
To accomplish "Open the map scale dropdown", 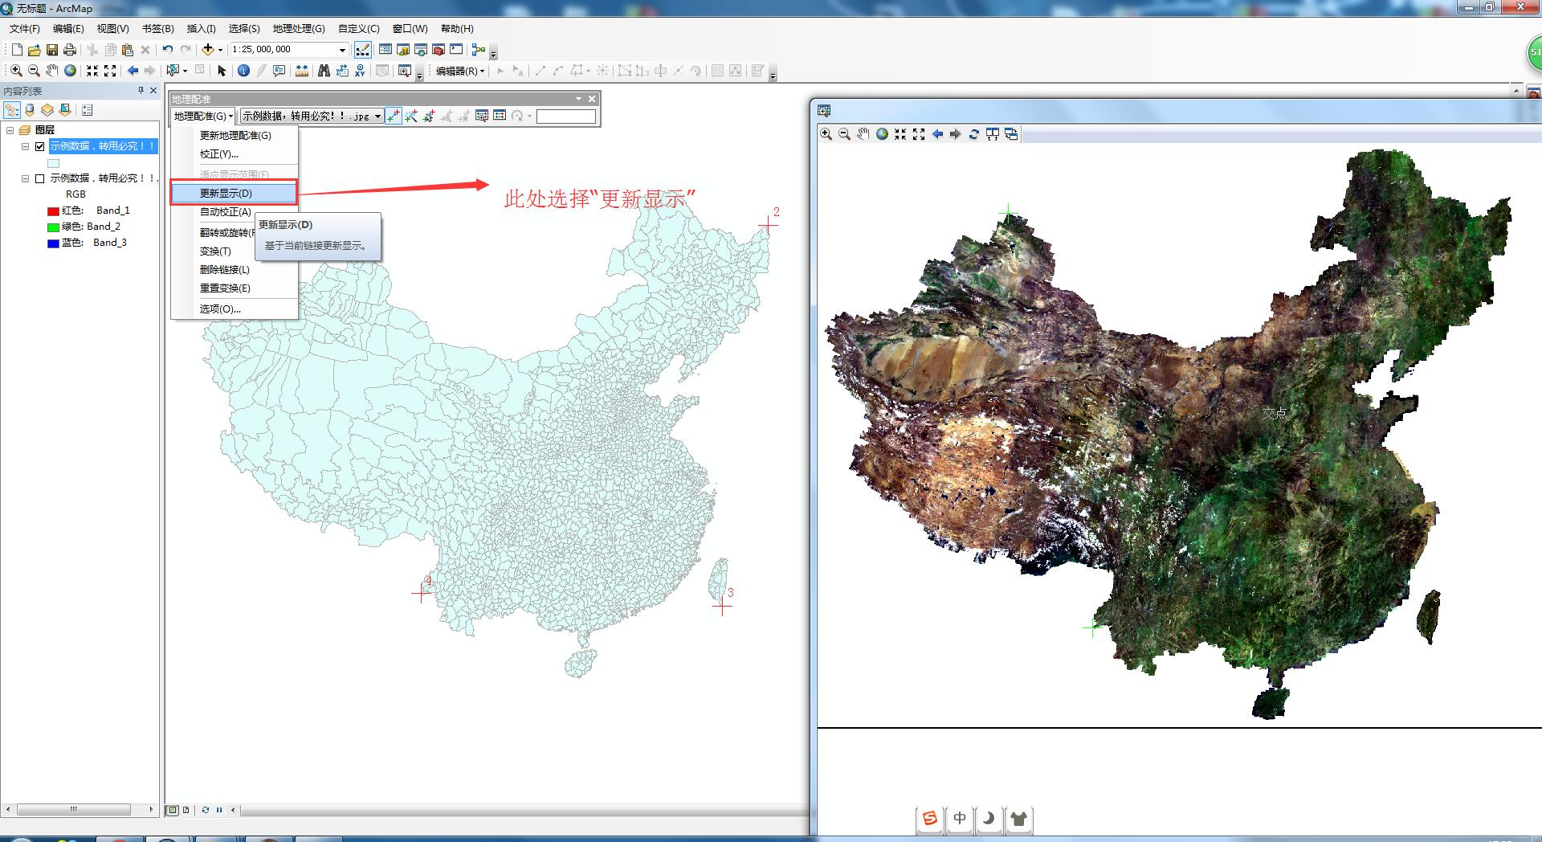I will point(342,50).
